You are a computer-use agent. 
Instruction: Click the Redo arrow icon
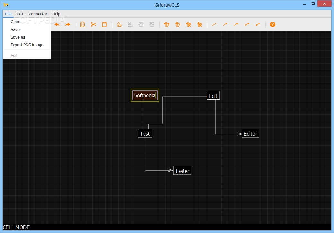68,24
